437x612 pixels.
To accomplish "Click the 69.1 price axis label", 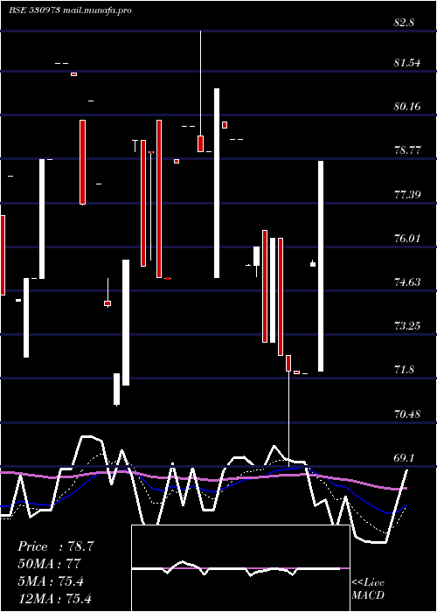I will pyautogui.click(x=404, y=458).
